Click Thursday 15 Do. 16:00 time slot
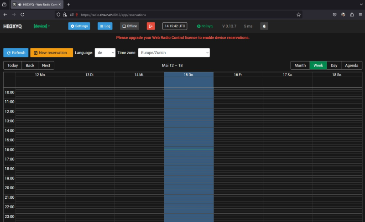This screenshot has width=365, height=222. pyautogui.click(x=188, y=152)
